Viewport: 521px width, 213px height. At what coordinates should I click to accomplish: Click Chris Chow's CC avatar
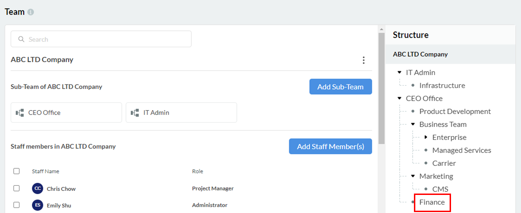pyautogui.click(x=38, y=188)
